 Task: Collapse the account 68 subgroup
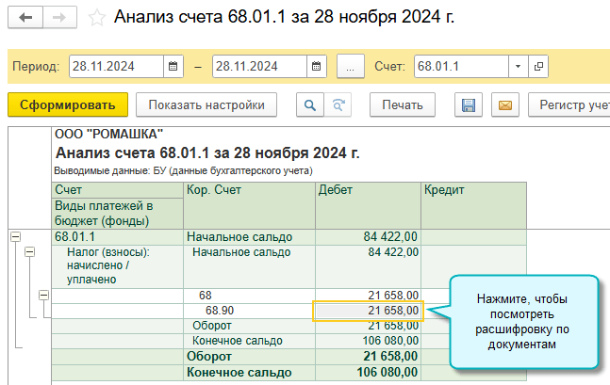43,295
